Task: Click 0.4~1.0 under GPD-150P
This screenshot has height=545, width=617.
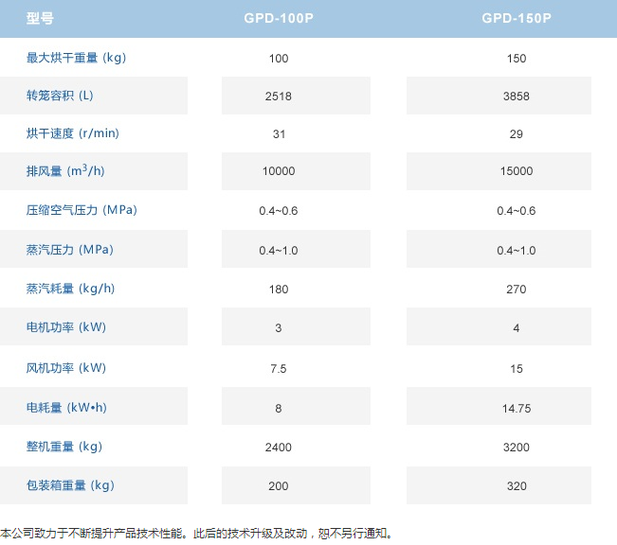Action: [517, 251]
